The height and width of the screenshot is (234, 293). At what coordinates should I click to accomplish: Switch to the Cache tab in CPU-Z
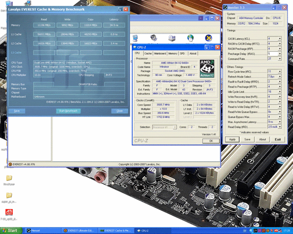click(x=148, y=53)
